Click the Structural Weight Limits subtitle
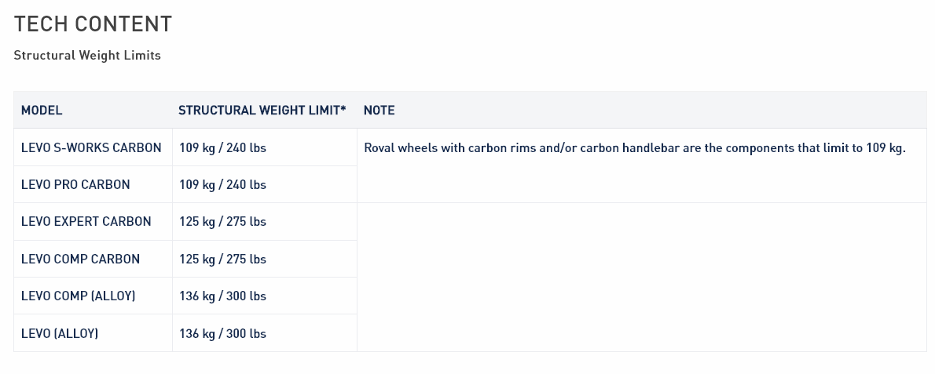 pyautogui.click(x=87, y=55)
